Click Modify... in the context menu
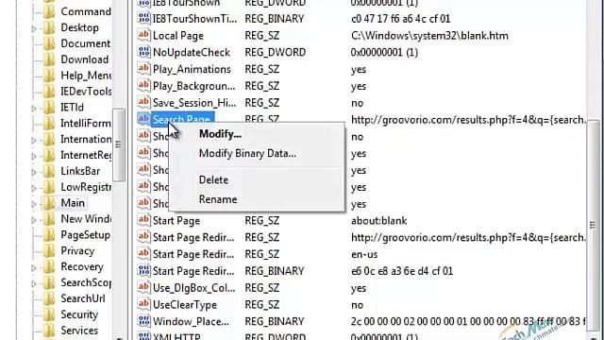 (220, 134)
